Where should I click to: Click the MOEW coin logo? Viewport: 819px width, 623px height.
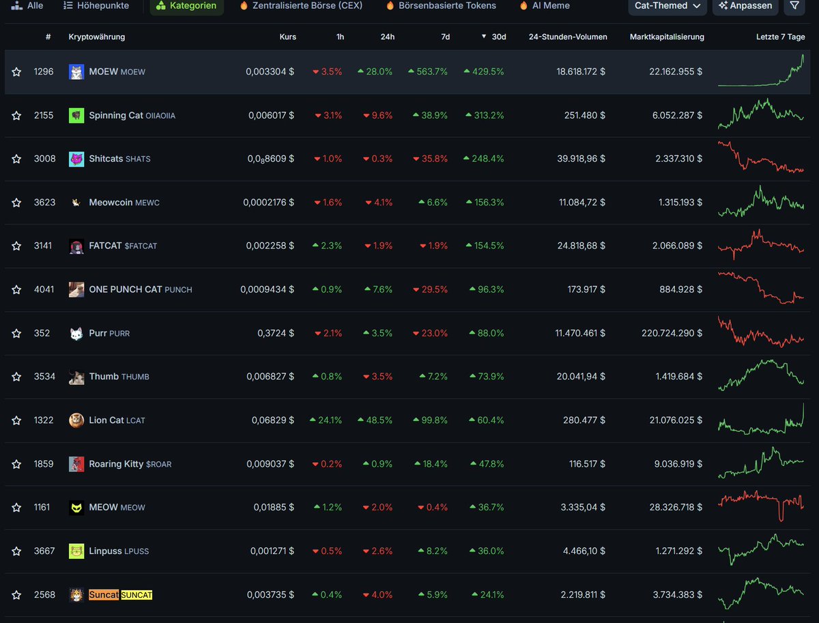coord(76,71)
